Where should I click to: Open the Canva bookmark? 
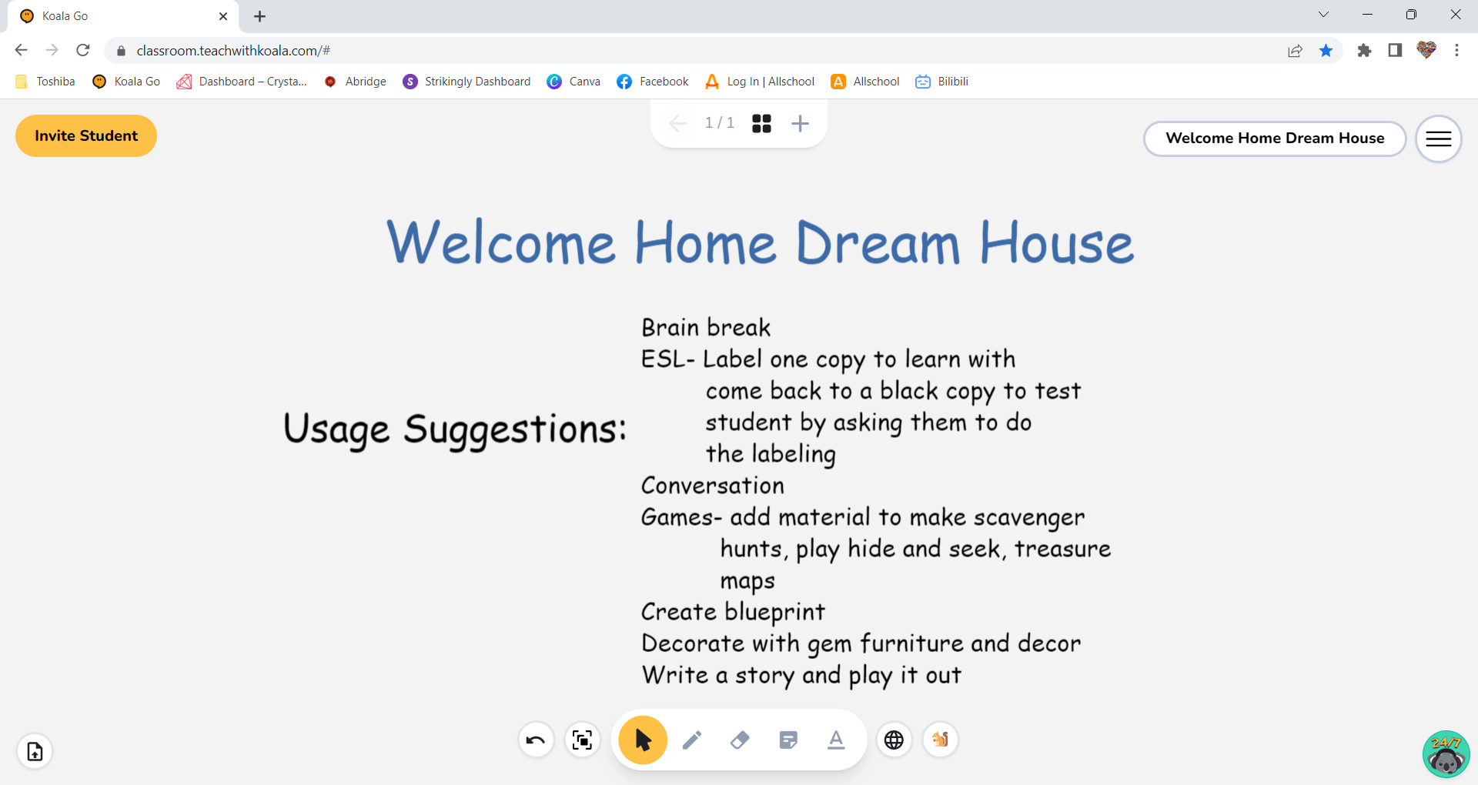click(x=573, y=82)
